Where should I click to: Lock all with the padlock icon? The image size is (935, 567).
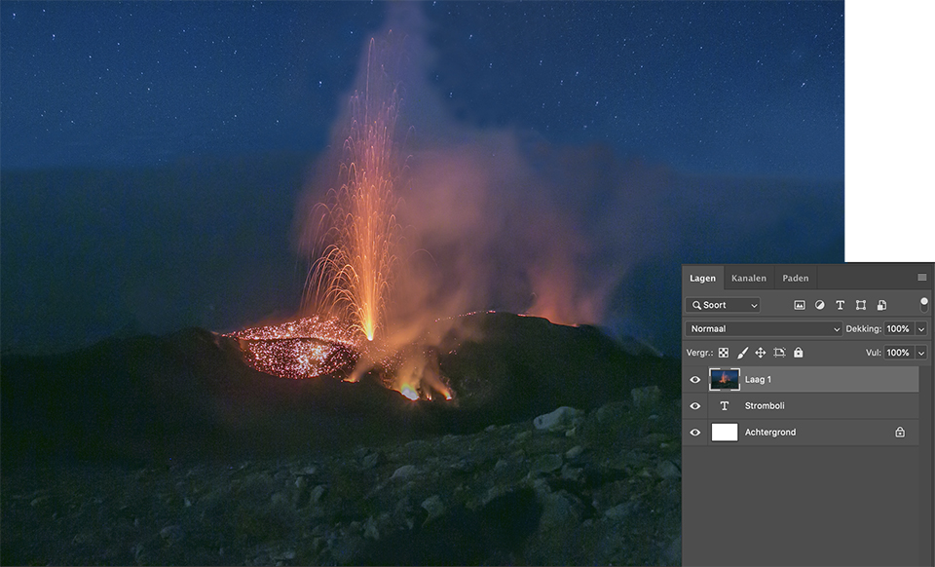point(799,353)
